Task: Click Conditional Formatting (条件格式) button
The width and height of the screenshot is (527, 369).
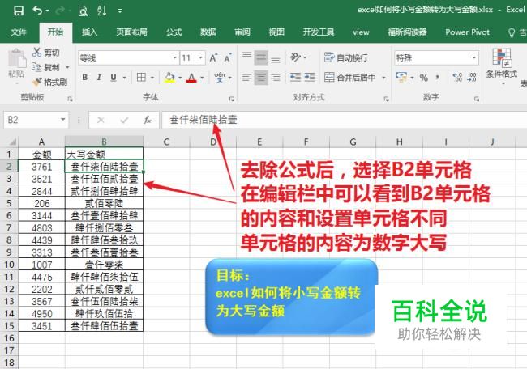Action: (502, 66)
